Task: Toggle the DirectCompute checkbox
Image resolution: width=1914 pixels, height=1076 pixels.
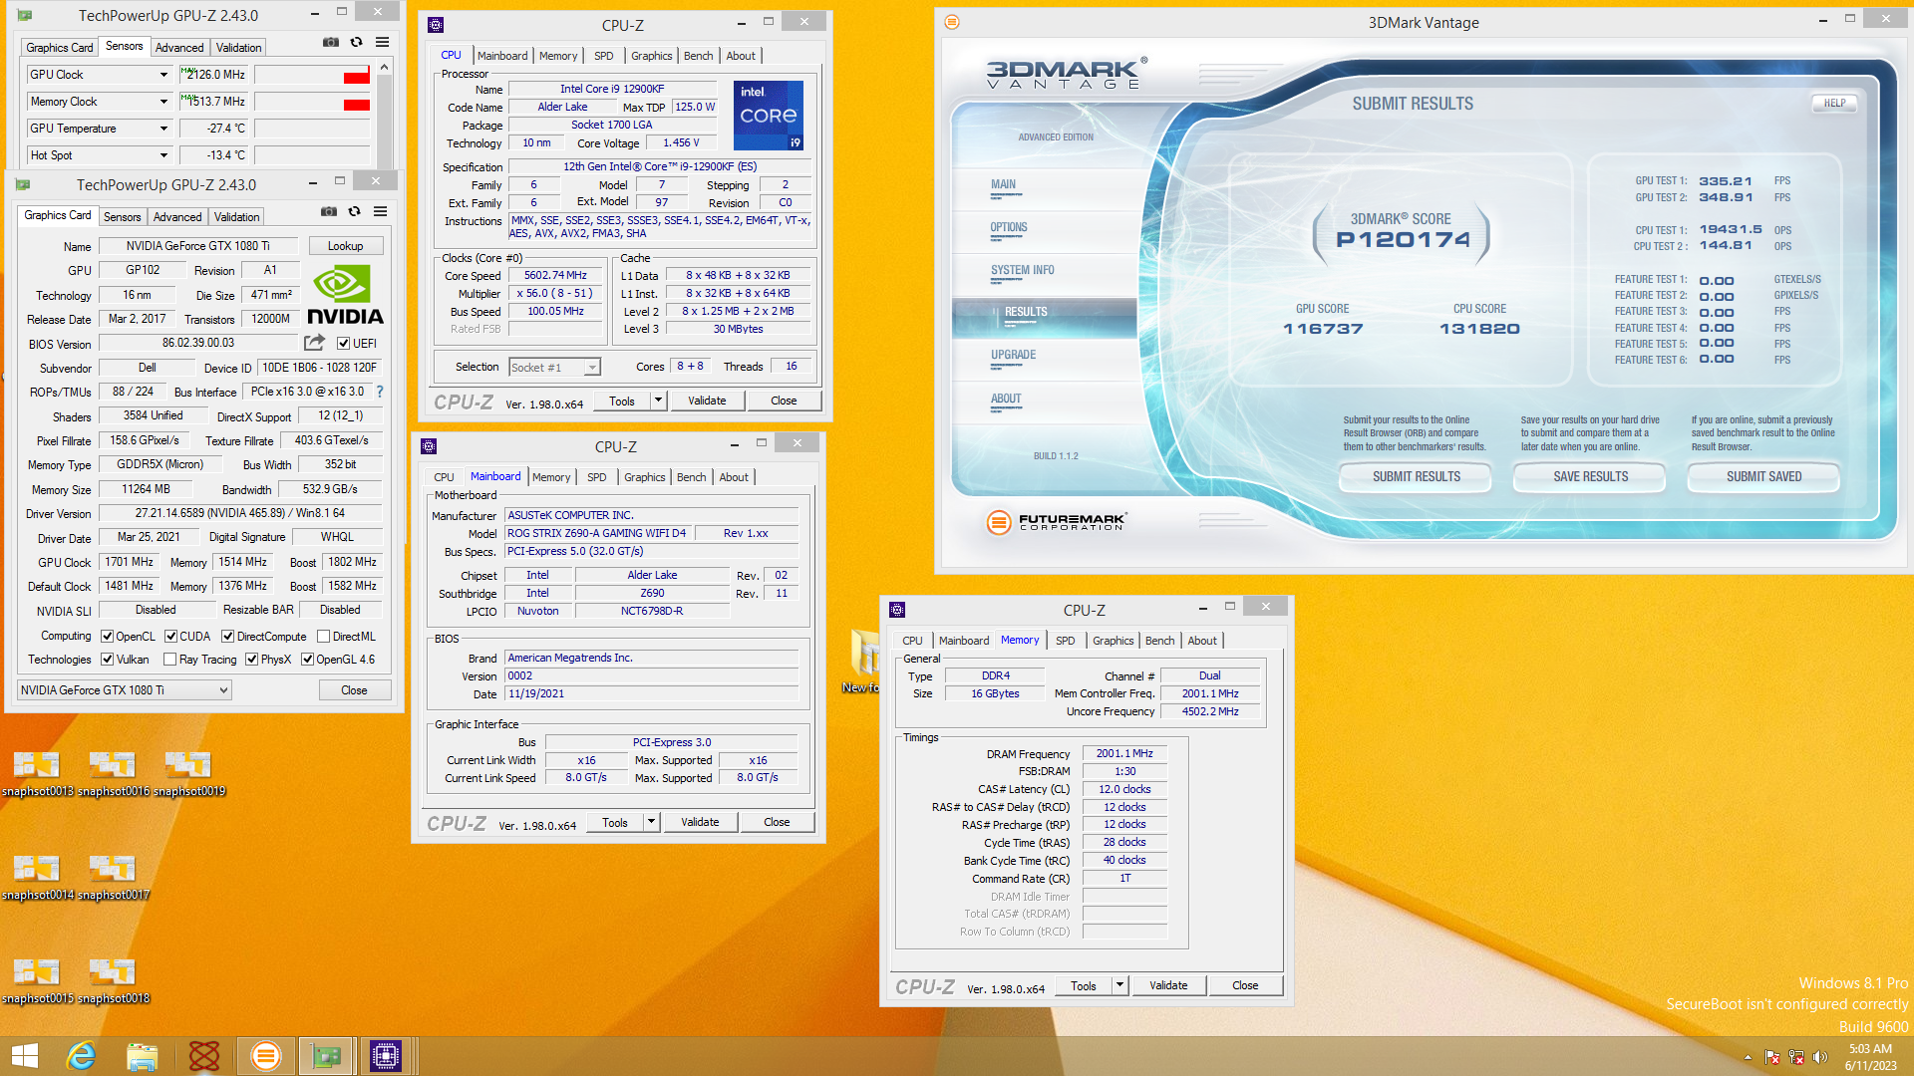Action: (228, 636)
